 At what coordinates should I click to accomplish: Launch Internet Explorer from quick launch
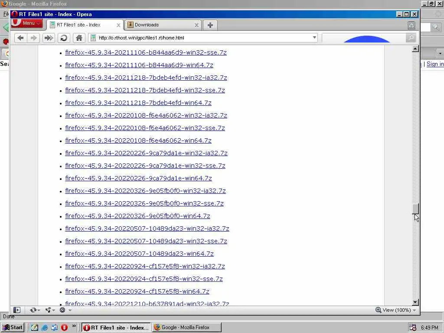coord(45,327)
